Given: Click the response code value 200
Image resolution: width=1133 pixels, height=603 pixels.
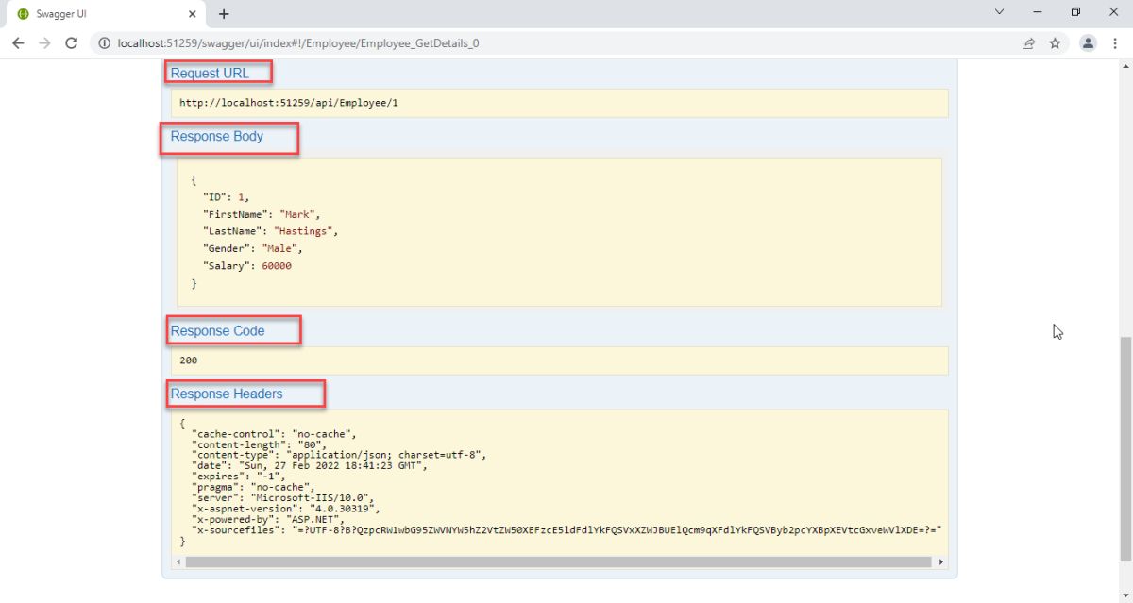Looking at the screenshot, I should (x=188, y=360).
